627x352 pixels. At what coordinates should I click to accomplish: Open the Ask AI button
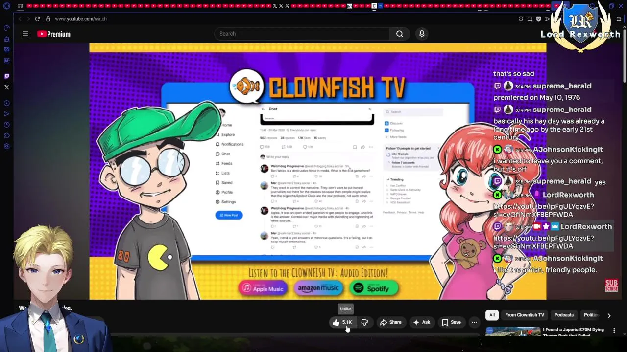coord(421,322)
